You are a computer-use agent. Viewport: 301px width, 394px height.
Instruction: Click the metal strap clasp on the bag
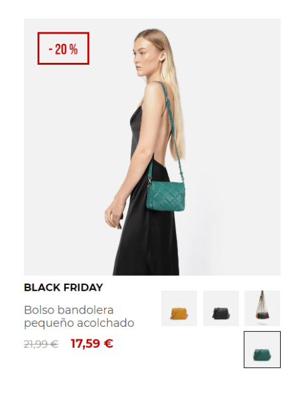[150, 181]
